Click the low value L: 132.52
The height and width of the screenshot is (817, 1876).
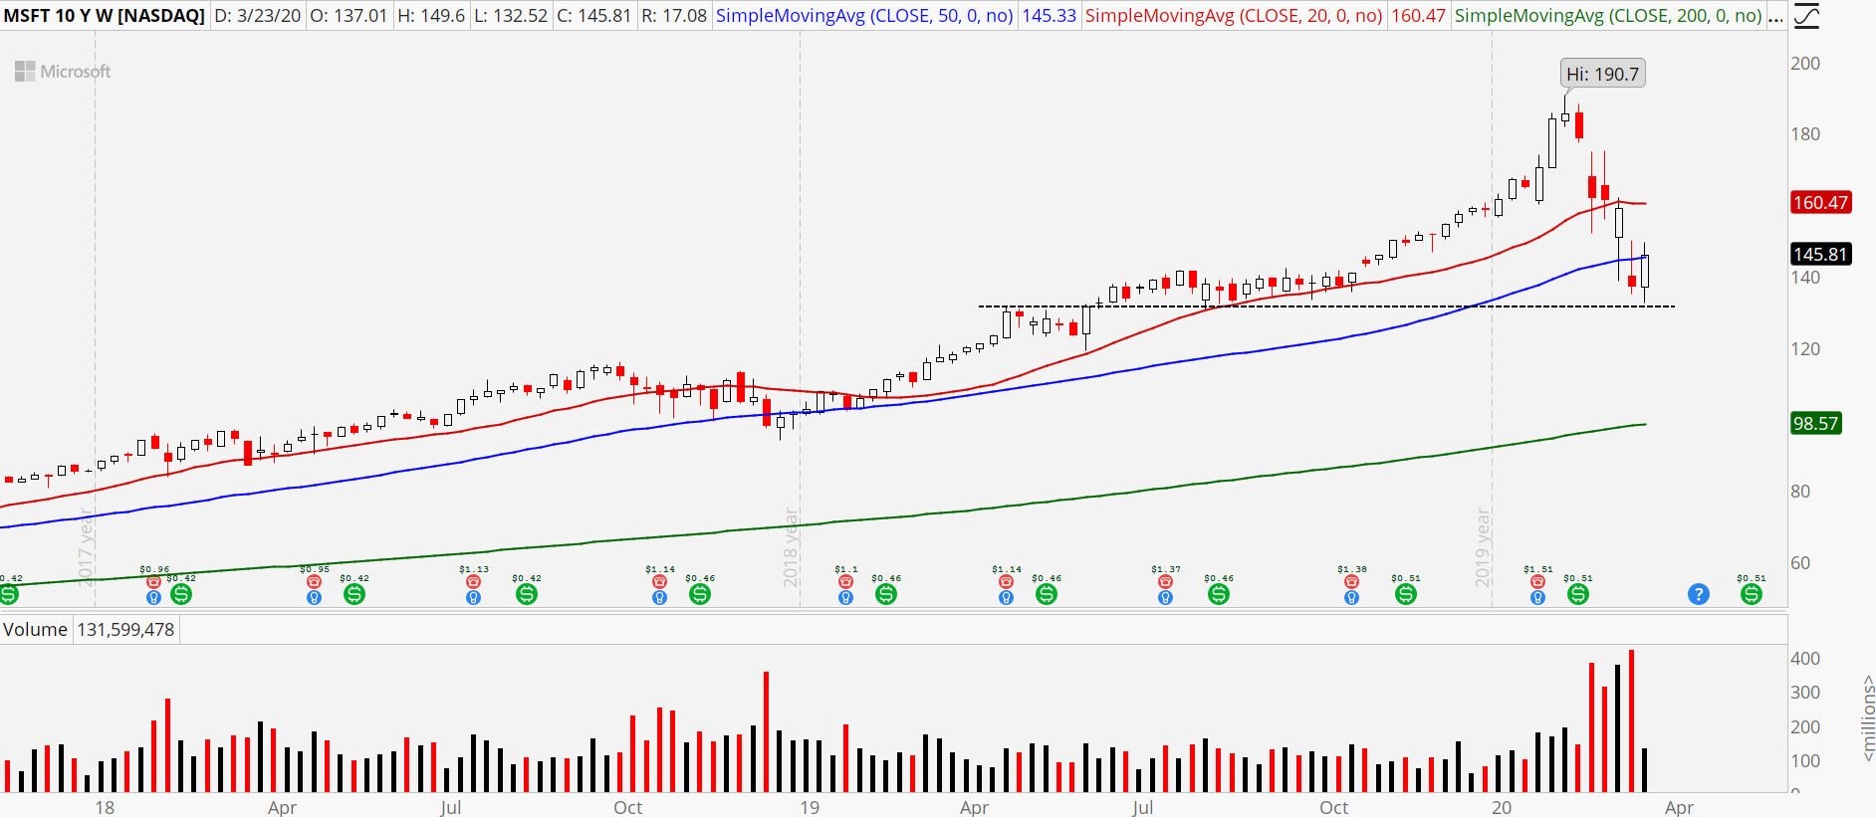coord(511,16)
